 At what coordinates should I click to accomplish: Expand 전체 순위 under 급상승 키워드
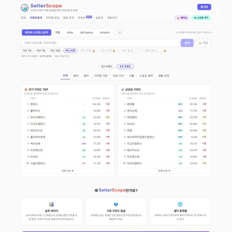click(164, 171)
